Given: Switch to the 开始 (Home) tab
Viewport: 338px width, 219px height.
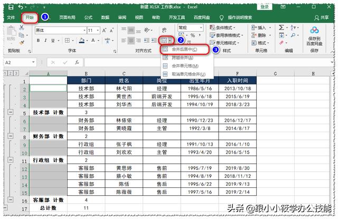Looking at the screenshot, I should (30, 17).
